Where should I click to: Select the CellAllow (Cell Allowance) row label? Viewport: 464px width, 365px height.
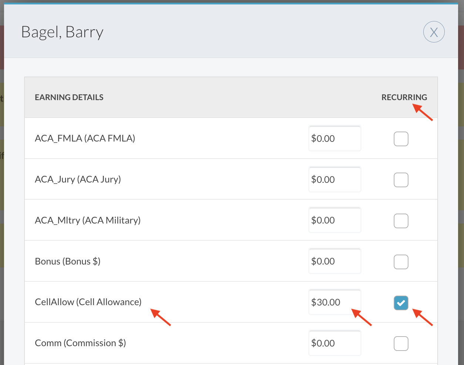click(88, 302)
